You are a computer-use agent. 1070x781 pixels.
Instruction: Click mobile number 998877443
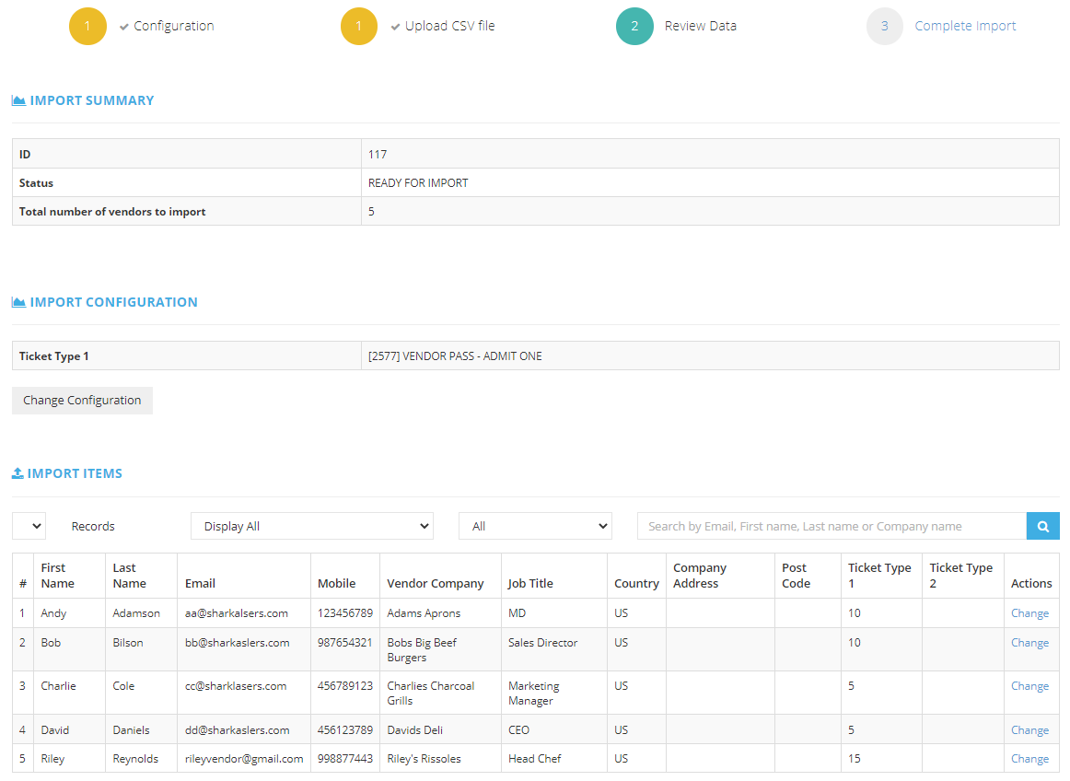point(344,759)
